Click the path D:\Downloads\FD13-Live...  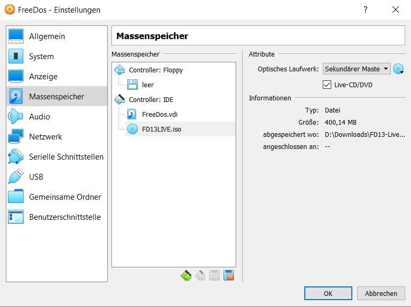[365, 135]
